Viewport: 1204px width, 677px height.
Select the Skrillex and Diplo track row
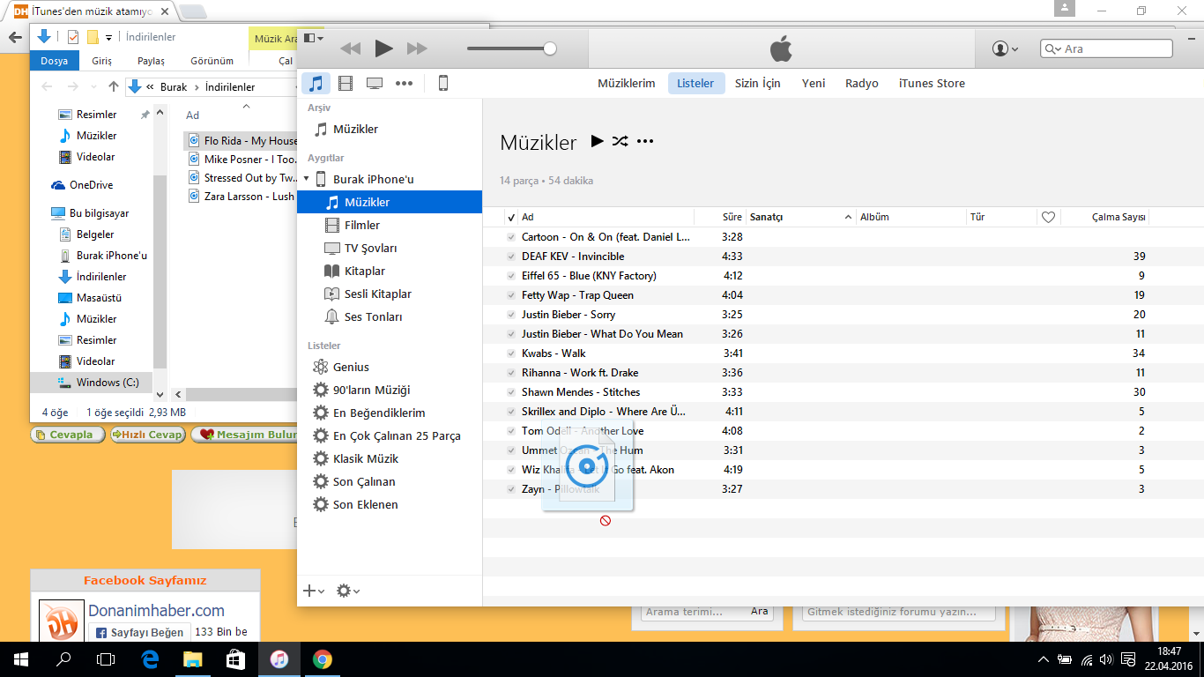[844, 412]
